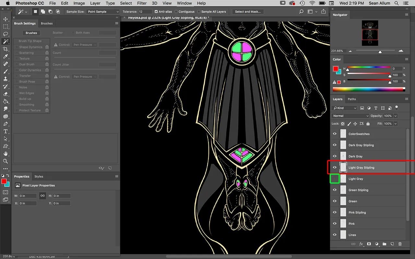
Task: Click Edit in Quick Mask Mode icon
Action: tap(6, 192)
